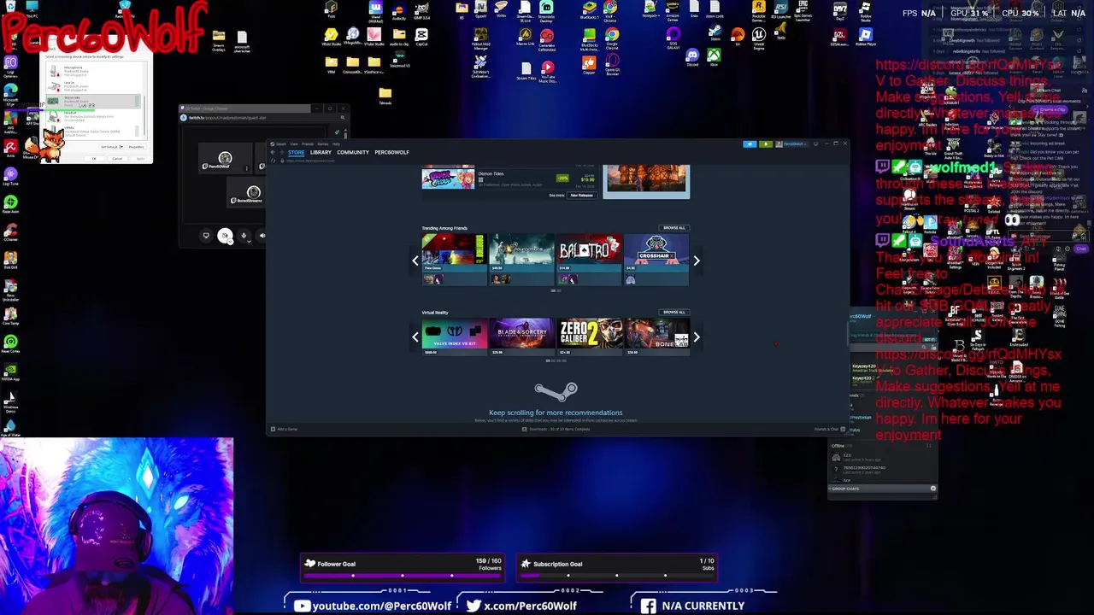Click the blue announcements button in Steam header

click(x=750, y=143)
